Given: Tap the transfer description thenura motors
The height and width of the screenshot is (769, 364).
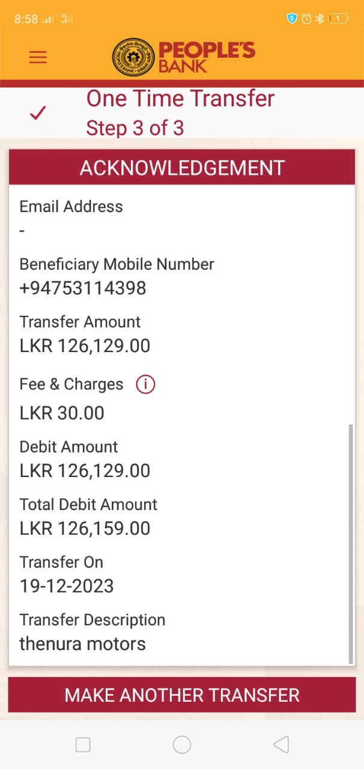Looking at the screenshot, I should [x=83, y=644].
